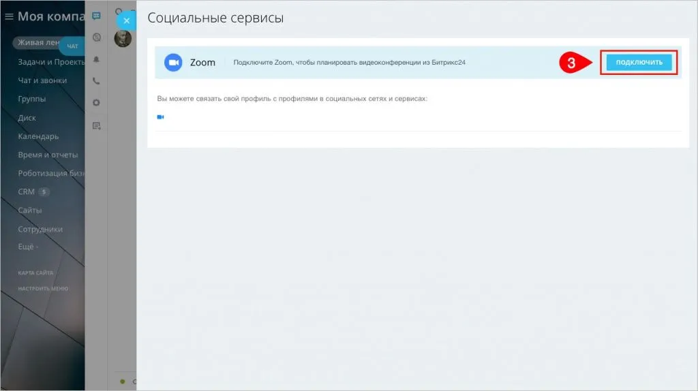Screen dimensions: 698x391
Task: Click the Настроить меню link
Action: coord(43,288)
